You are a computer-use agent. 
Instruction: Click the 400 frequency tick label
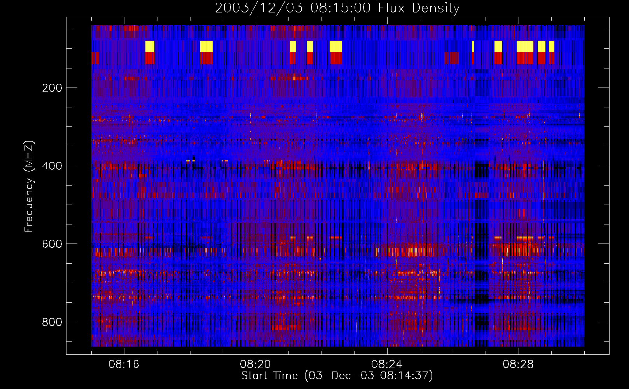pos(52,166)
